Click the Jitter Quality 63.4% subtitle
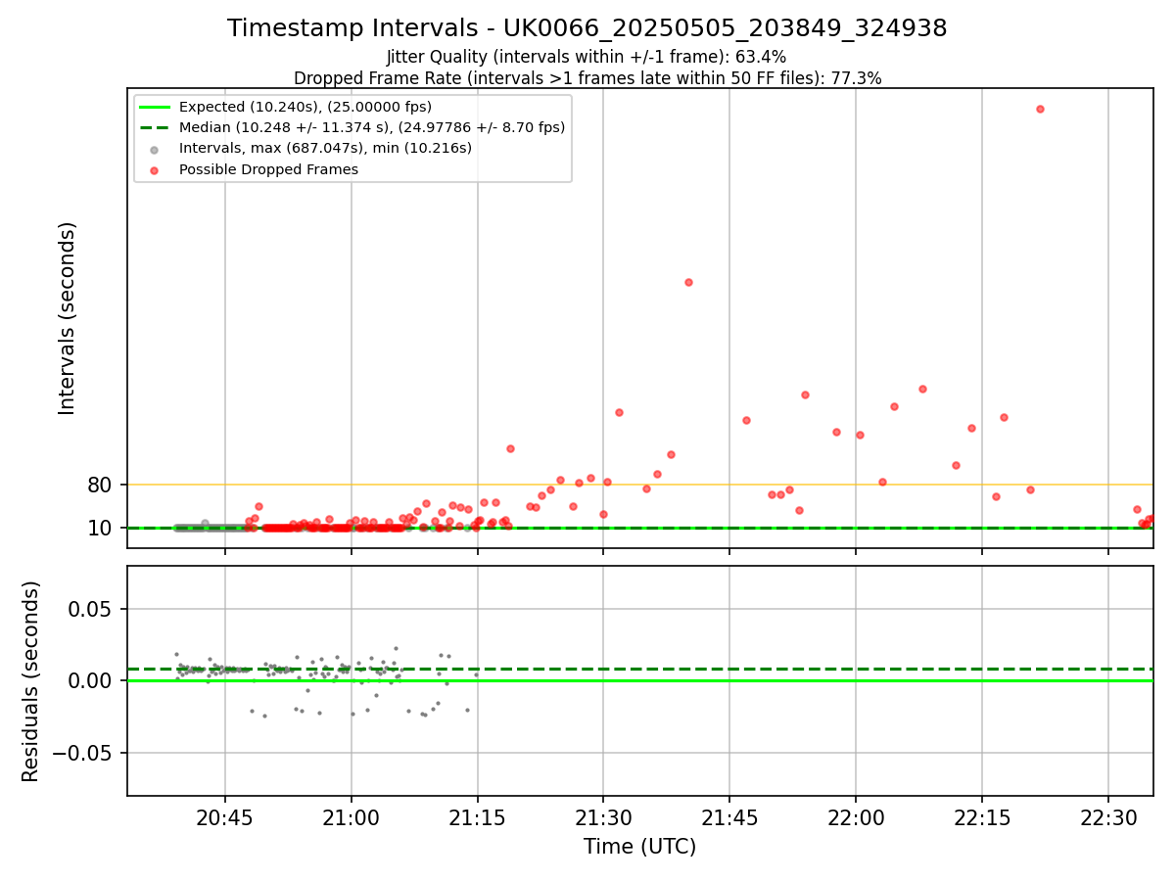Viewport: 1175px width, 881px height. point(587,58)
